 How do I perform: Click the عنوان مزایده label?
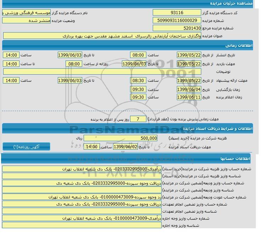[x=213, y=36]
